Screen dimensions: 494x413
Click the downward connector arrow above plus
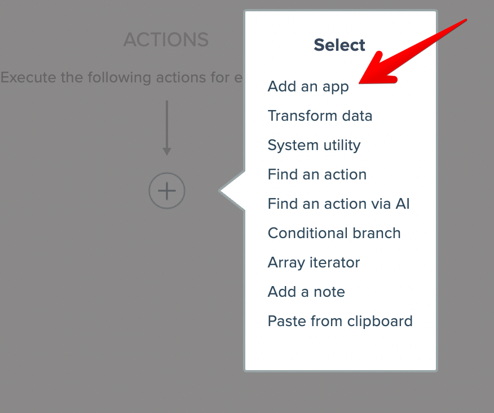point(166,127)
